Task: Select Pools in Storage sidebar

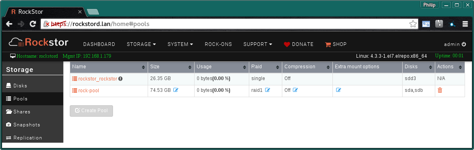Action: coord(33,99)
